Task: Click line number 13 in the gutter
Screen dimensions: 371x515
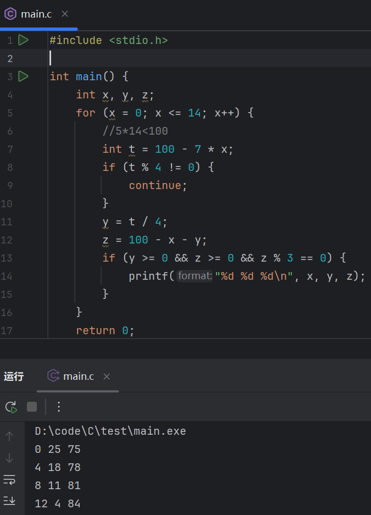Action: pyautogui.click(x=7, y=258)
